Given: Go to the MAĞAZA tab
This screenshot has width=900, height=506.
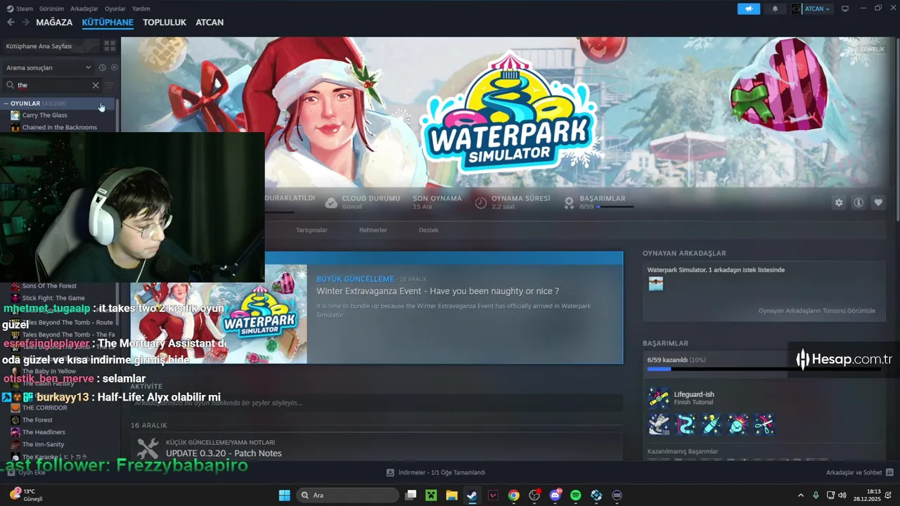Looking at the screenshot, I should pyautogui.click(x=54, y=22).
